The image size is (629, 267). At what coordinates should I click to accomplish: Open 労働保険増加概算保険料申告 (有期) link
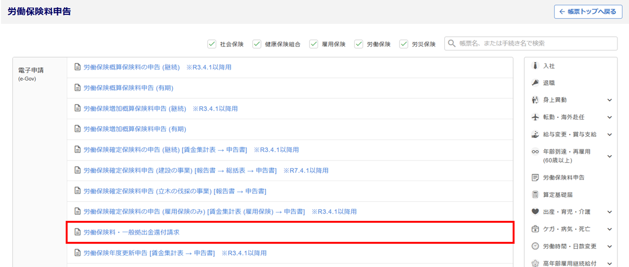[135, 129]
